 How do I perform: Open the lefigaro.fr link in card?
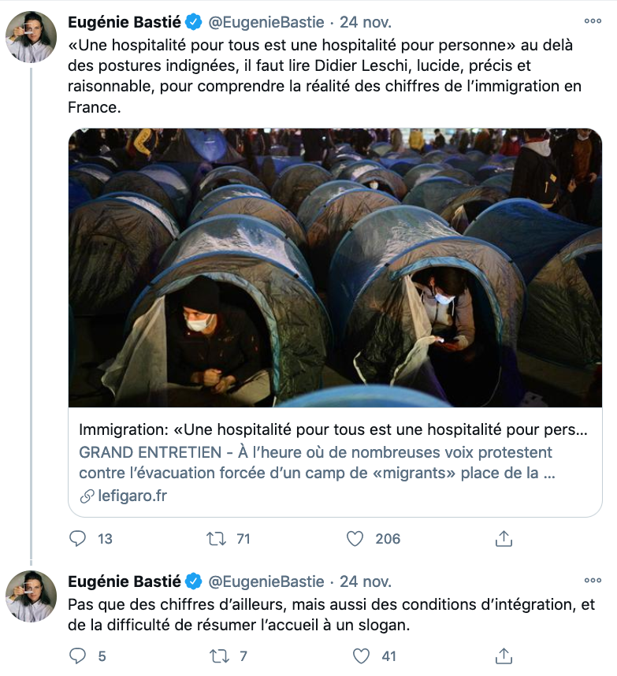132,496
